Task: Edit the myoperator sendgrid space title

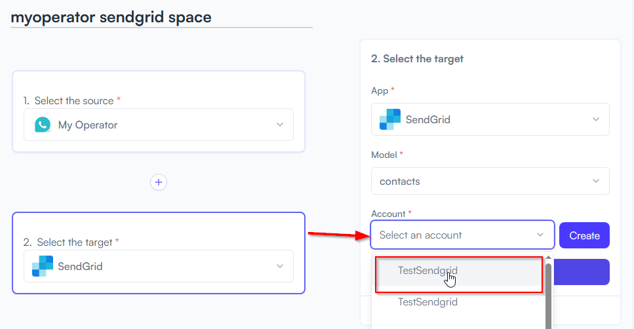Action: click(x=111, y=18)
